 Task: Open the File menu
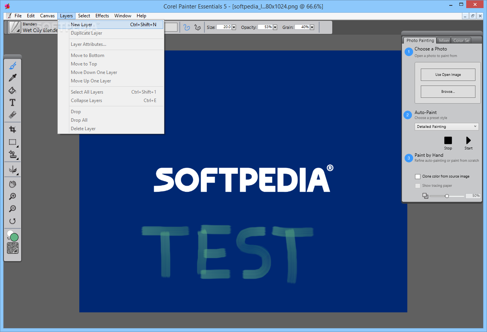pos(18,16)
